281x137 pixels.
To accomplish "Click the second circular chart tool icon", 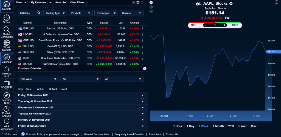I will click(151, 7).
